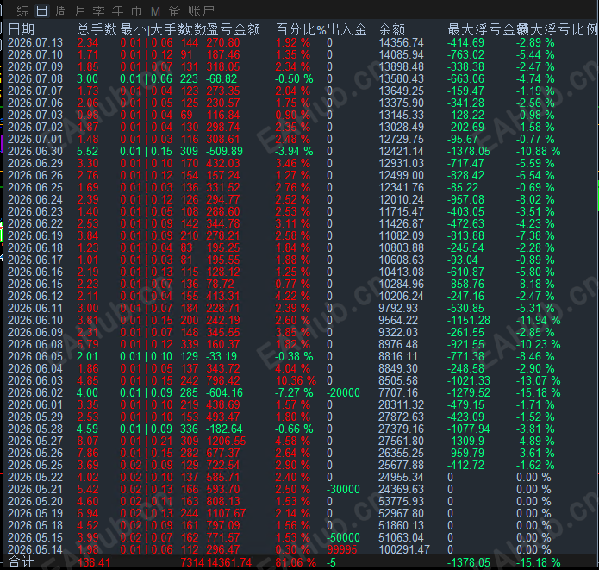Click date 2026.05.14

(x=35, y=549)
